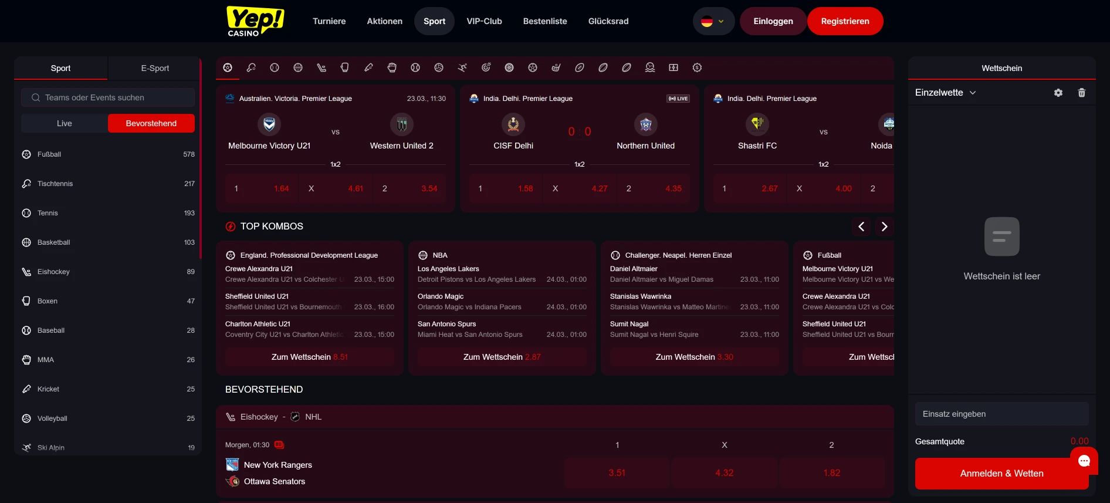Viewport: 1110px width, 503px height.
Task: Select Kricket in the sidebar list
Action: coord(108,389)
